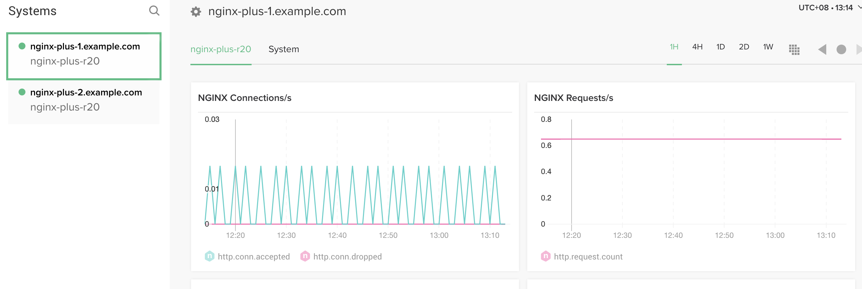Image resolution: width=862 pixels, height=289 pixels.
Task: Select nginx-plus-1.example.com in Systems list
Action: [x=84, y=56]
